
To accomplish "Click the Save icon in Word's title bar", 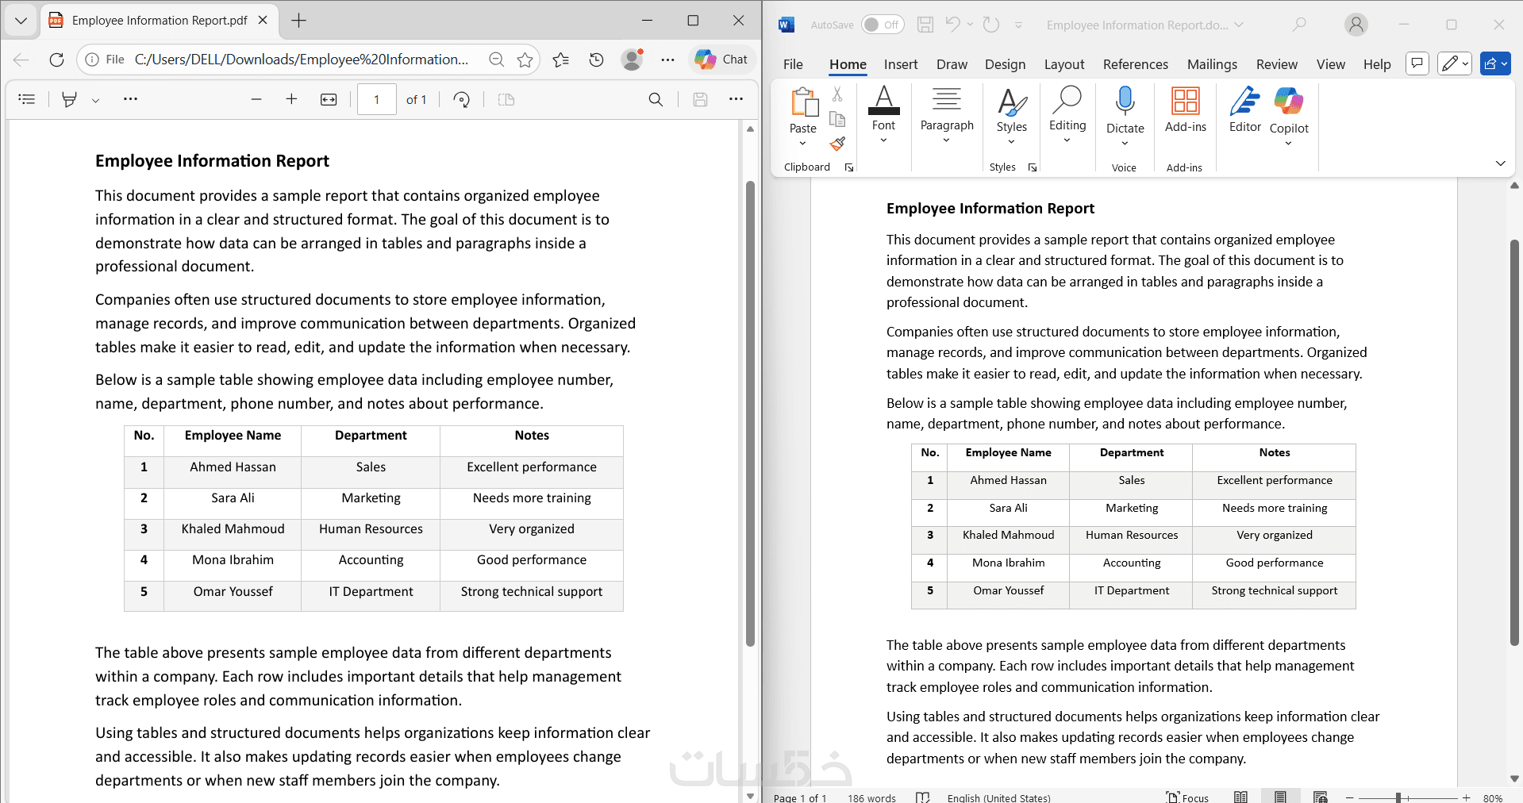I will tap(925, 25).
